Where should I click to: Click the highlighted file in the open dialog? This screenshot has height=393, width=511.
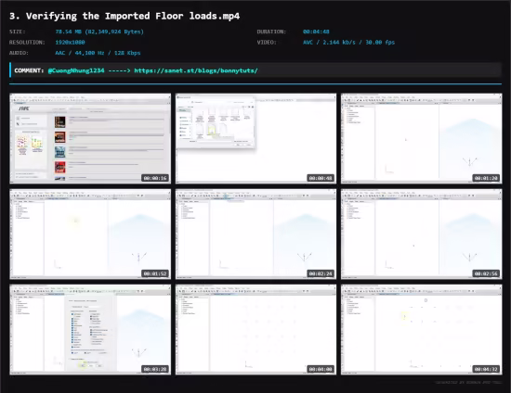[211, 131]
